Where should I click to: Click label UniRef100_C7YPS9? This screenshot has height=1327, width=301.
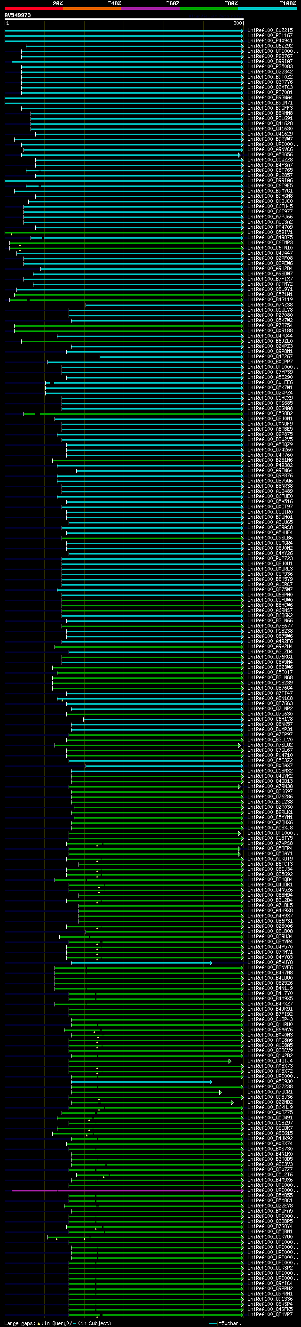click(270, 372)
